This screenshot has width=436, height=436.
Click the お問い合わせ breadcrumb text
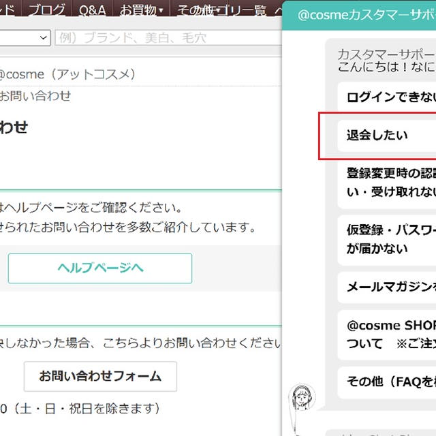pyautogui.click(x=35, y=96)
